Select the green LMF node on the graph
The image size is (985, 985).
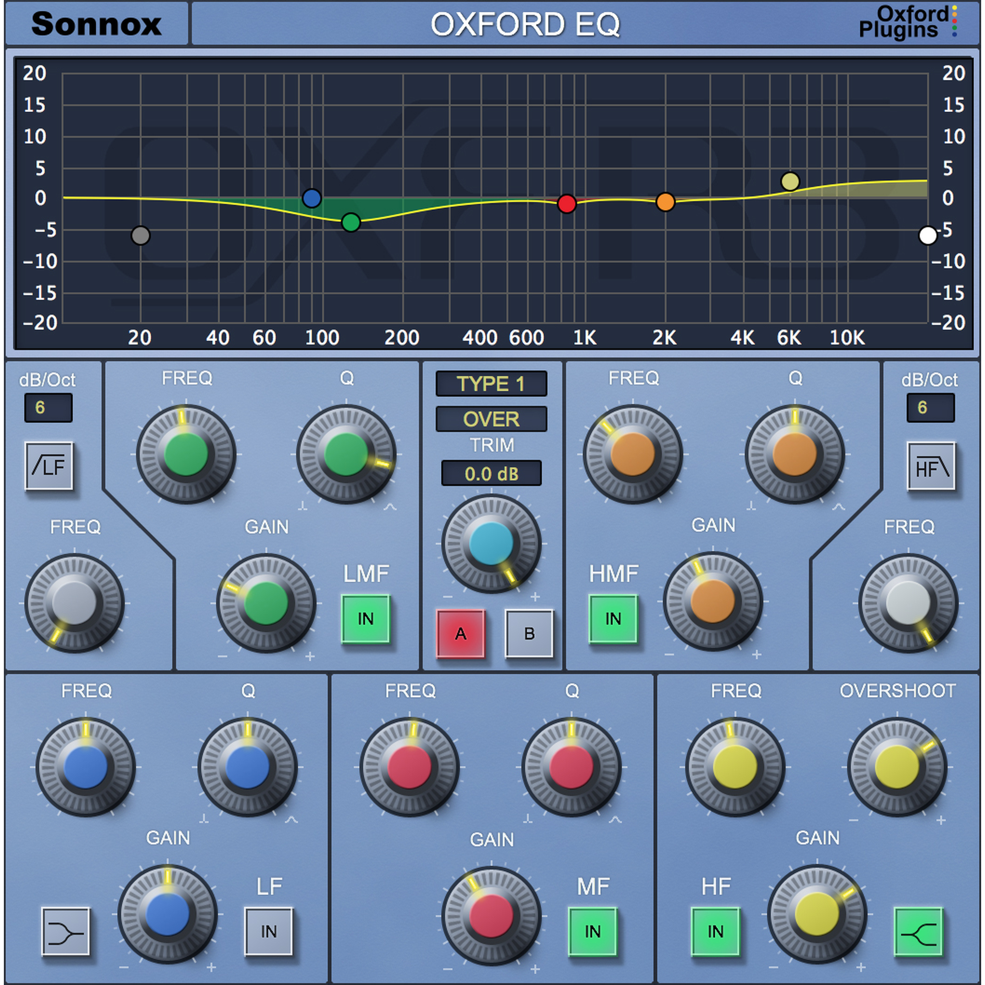point(351,222)
